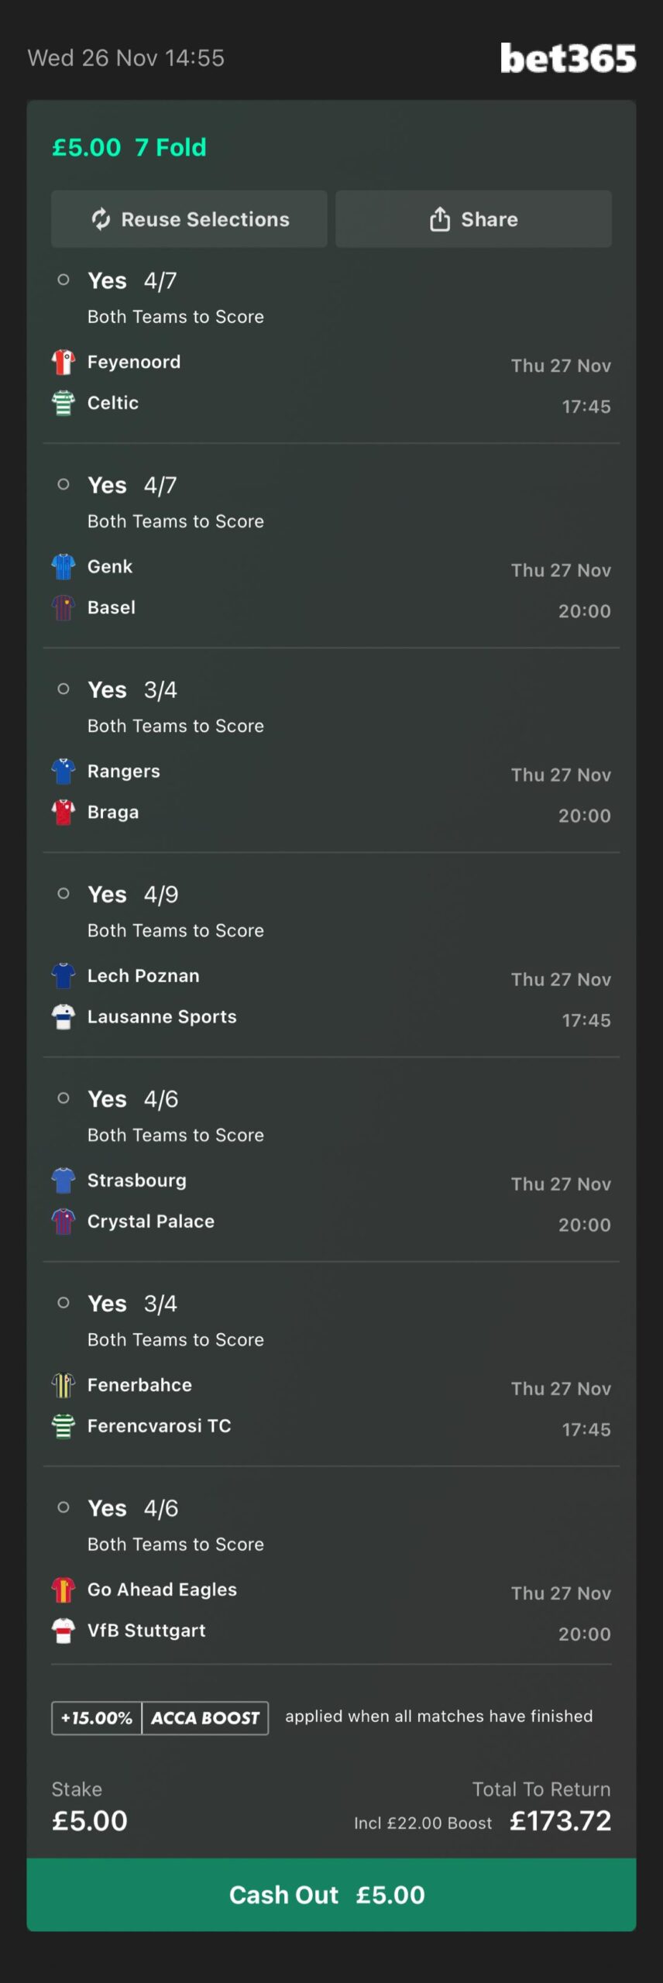Image resolution: width=663 pixels, height=1983 pixels.
Task: Click the bet365 logo
Action: point(568,58)
